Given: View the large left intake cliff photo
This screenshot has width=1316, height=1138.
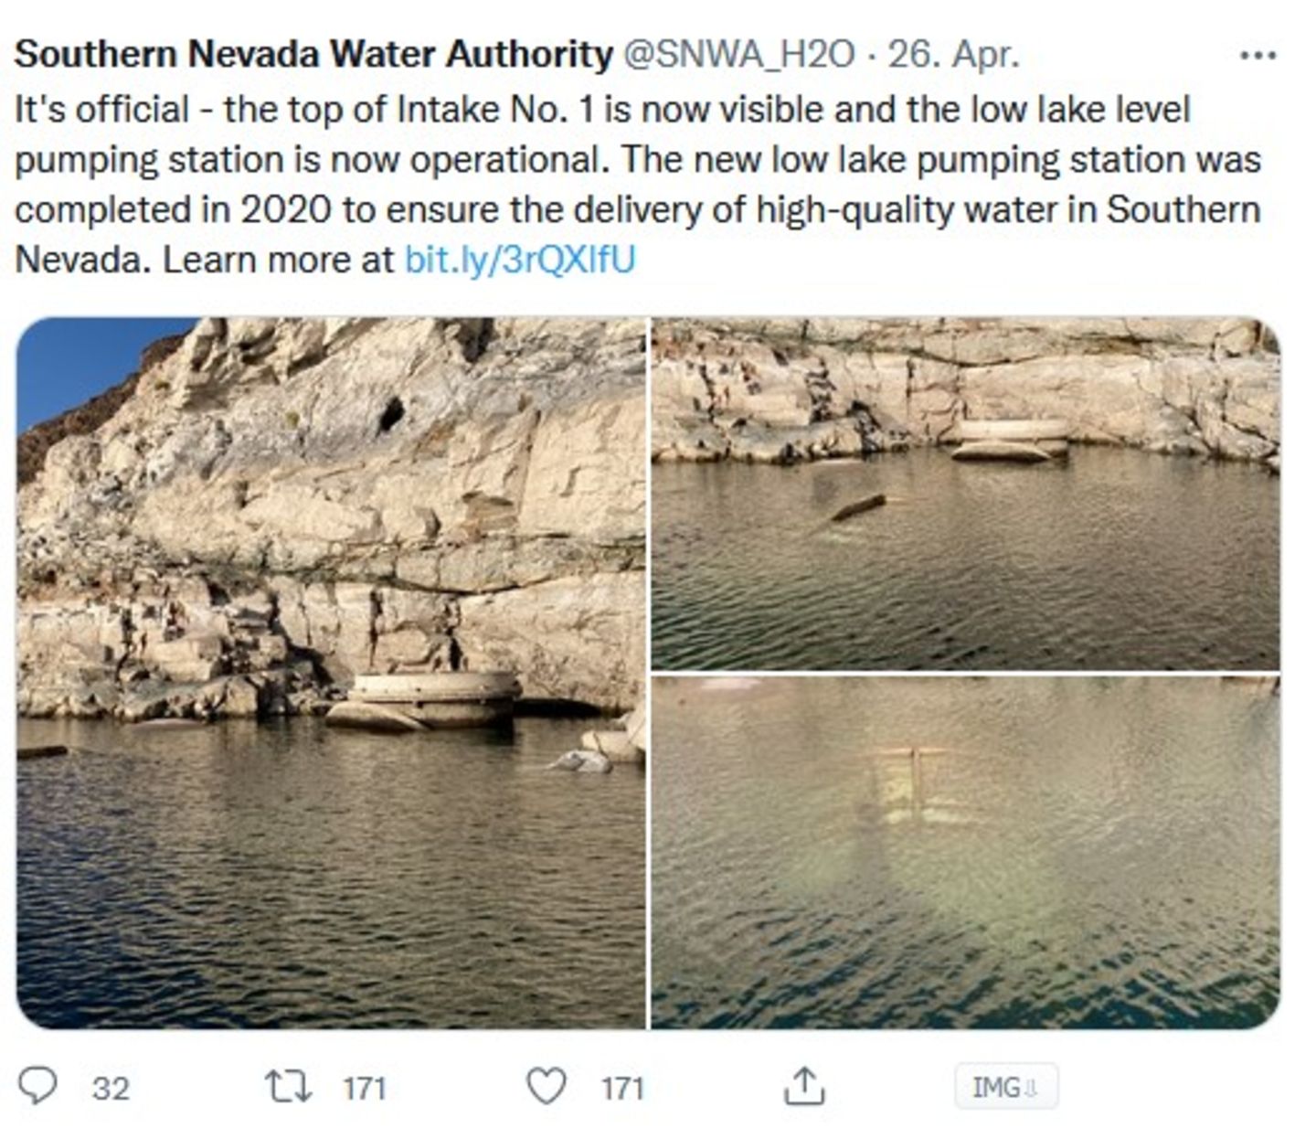Looking at the screenshot, I should point(331,673).
